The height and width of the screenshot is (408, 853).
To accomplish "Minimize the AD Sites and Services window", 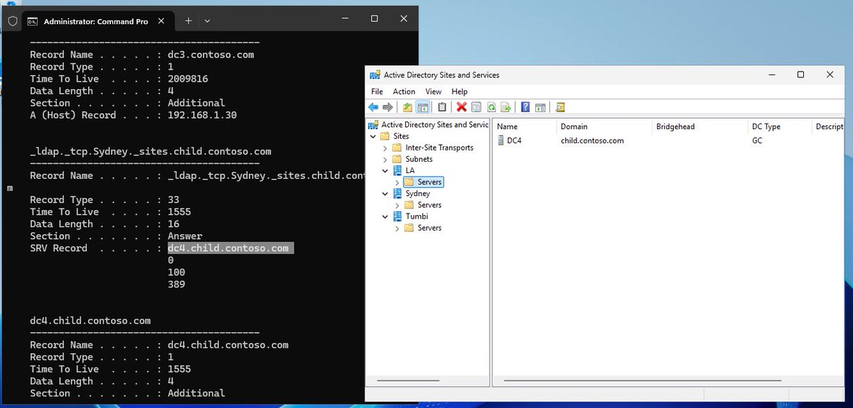I will [x=771, y=75].
